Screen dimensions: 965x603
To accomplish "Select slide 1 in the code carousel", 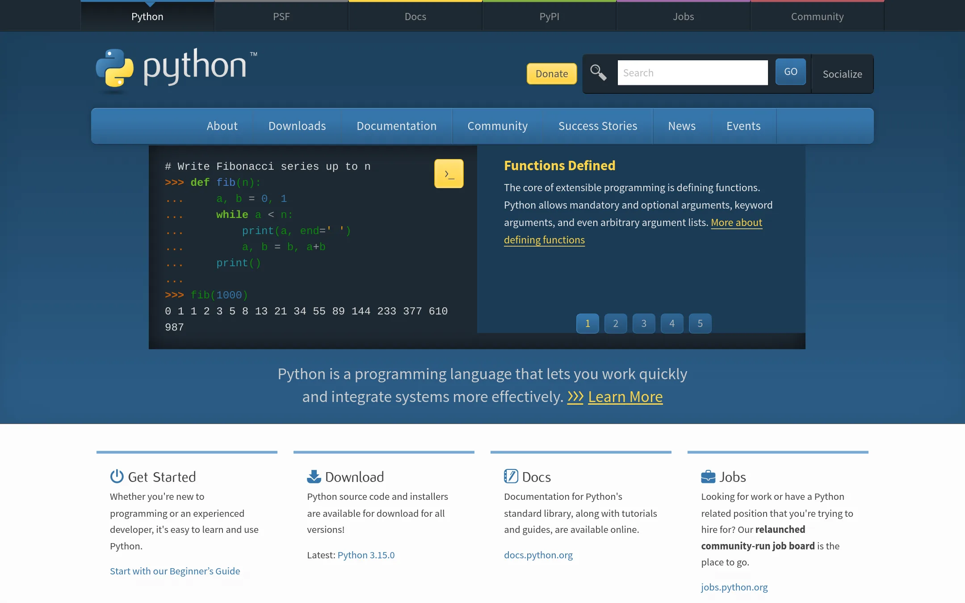I will point(587,323).
